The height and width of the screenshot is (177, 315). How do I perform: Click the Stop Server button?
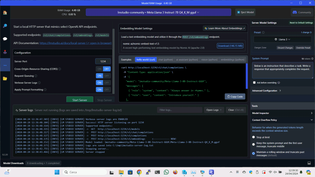pos(104,100)
